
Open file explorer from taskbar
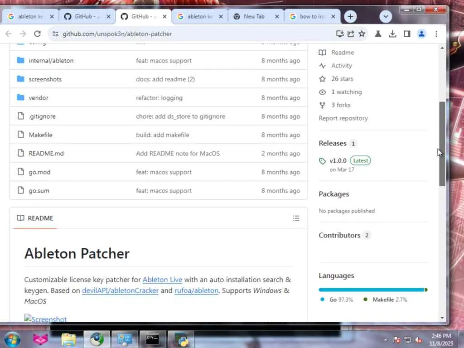(69, 339)
